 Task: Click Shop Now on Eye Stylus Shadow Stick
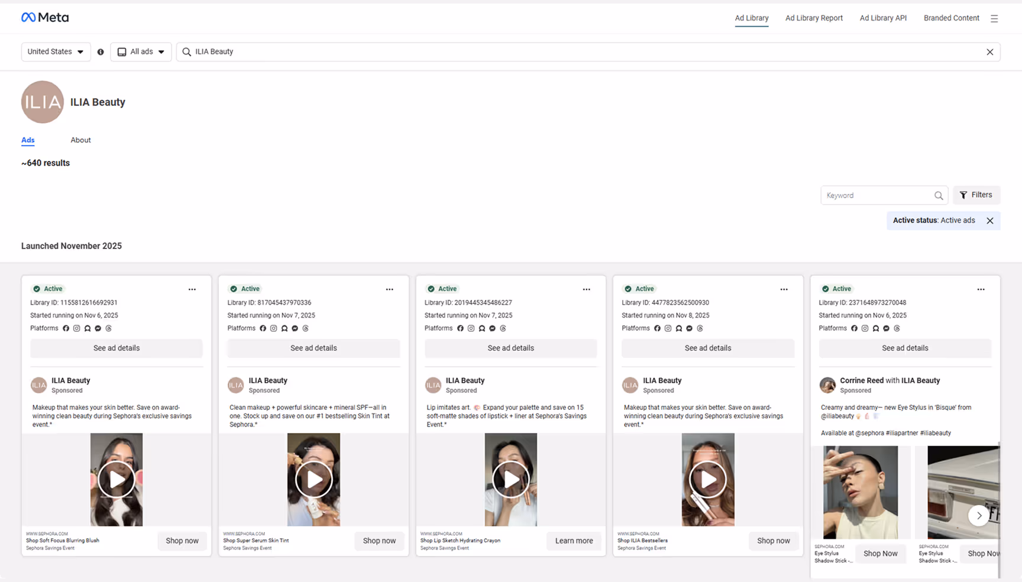(x=880, y=554)
